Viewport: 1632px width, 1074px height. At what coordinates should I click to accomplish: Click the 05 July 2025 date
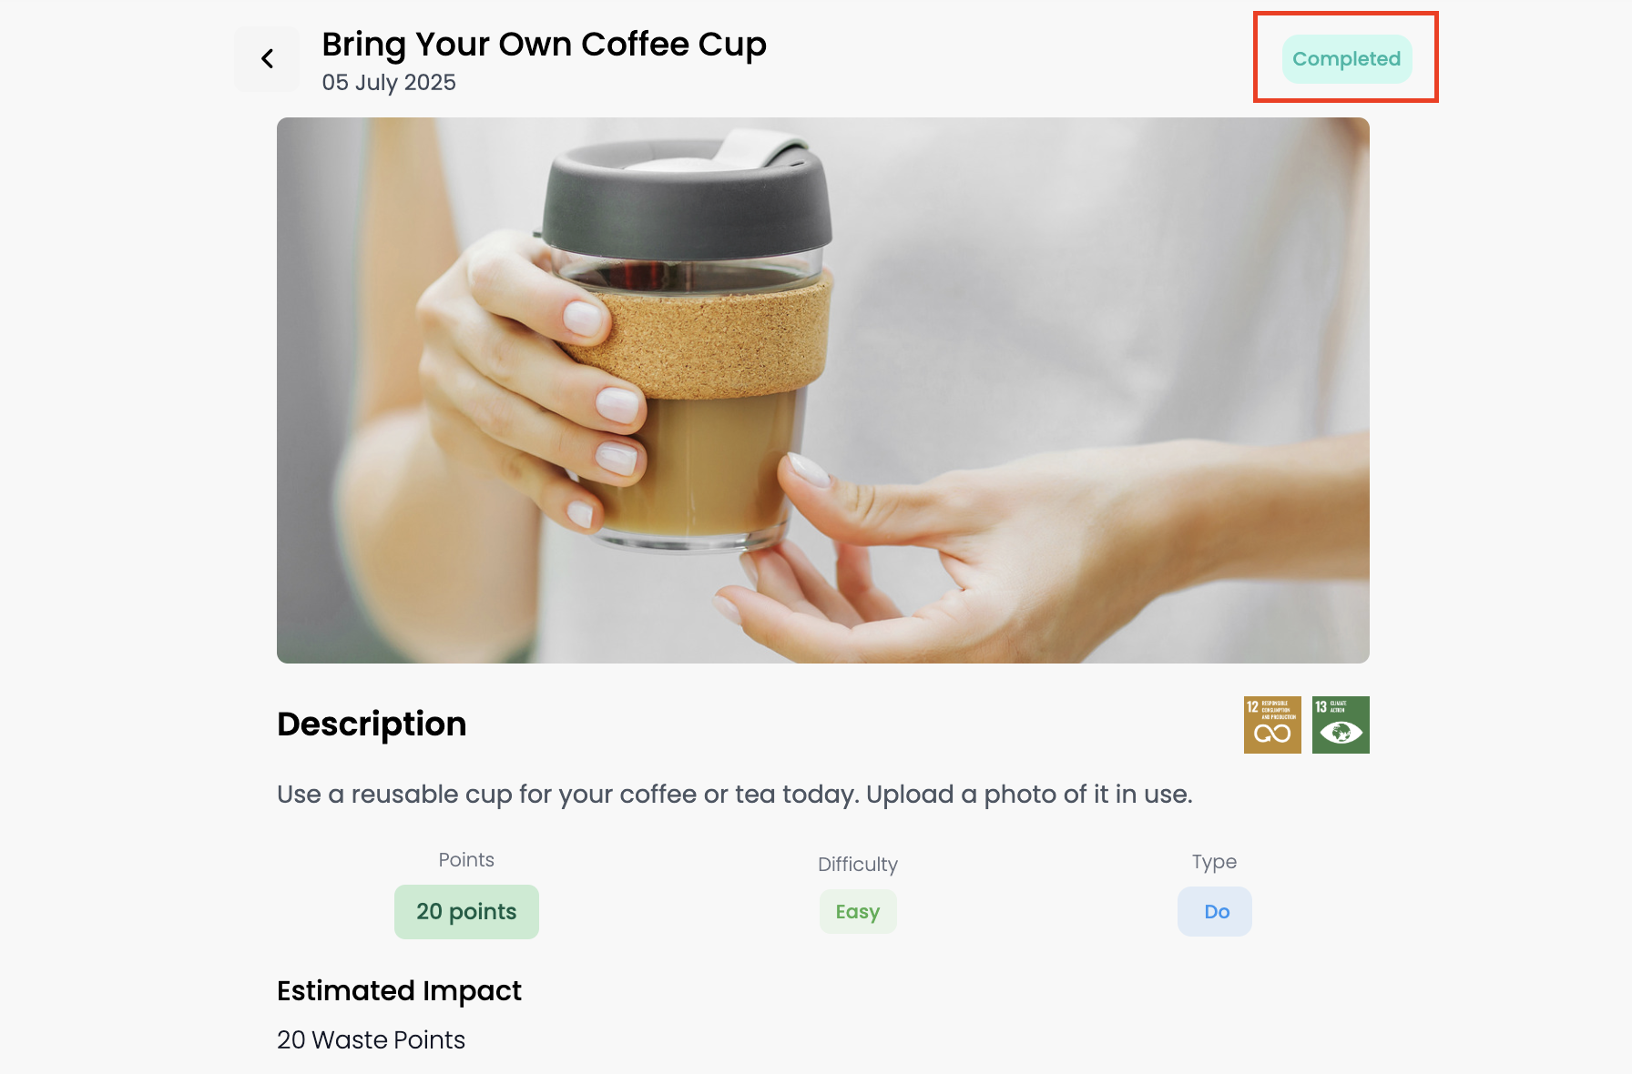(389, 82)
